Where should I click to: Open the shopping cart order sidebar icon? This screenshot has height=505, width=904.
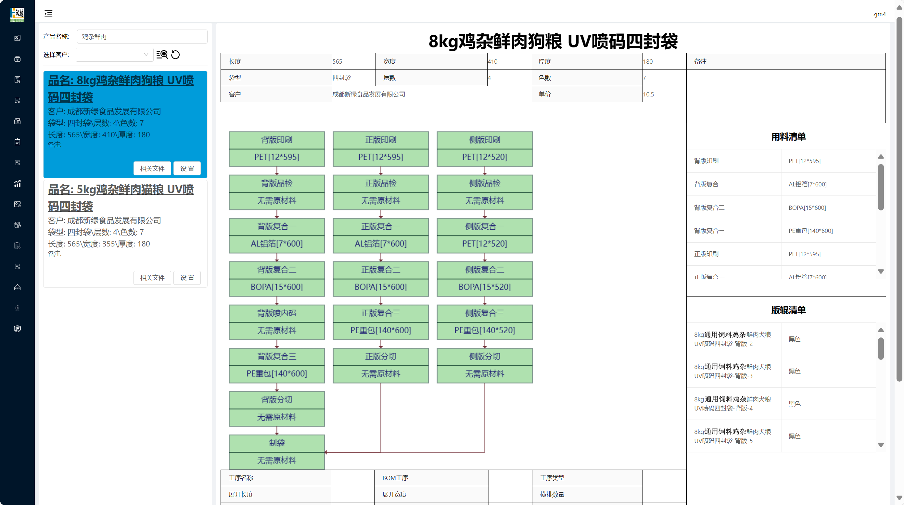(x=17, y=80)
